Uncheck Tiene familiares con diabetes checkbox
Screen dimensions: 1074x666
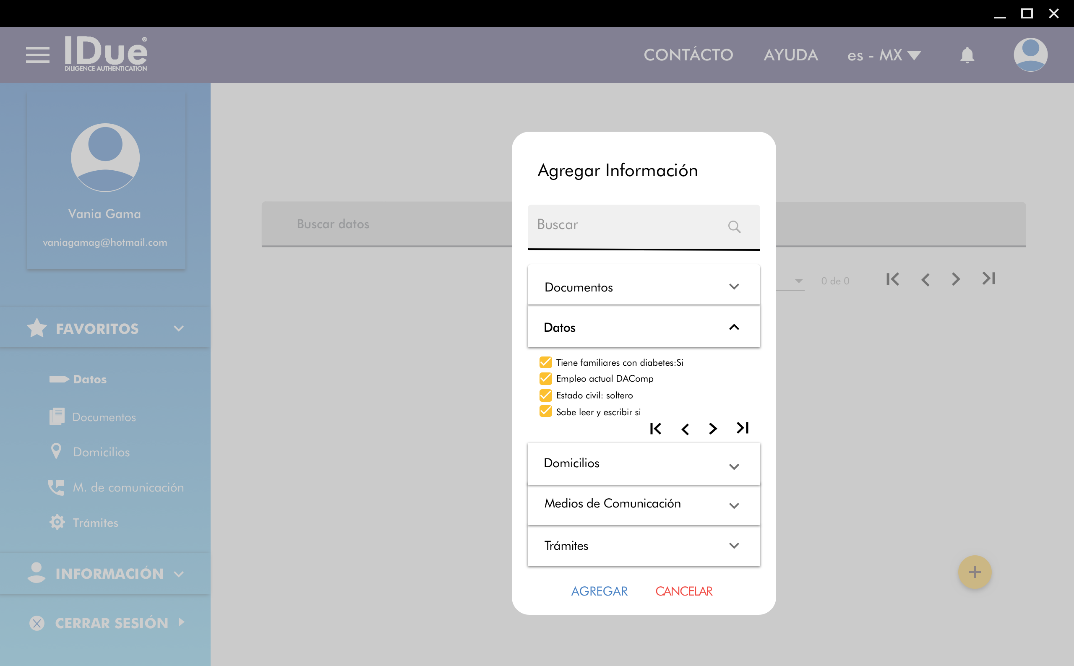click(545, 362)
